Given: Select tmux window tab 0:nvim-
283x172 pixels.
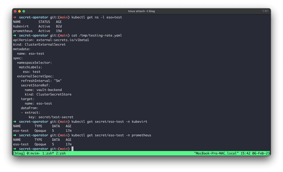Looking at the screenshot, I should (x=33, y=153).
